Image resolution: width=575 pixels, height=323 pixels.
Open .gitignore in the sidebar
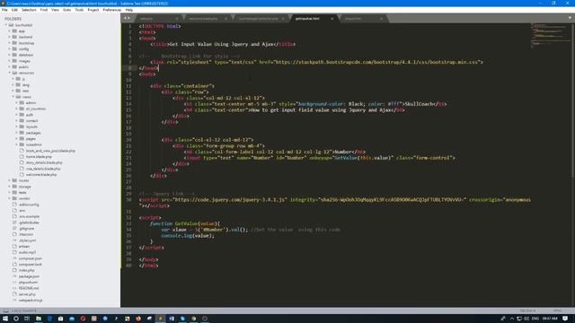click(x=26, y=228)
